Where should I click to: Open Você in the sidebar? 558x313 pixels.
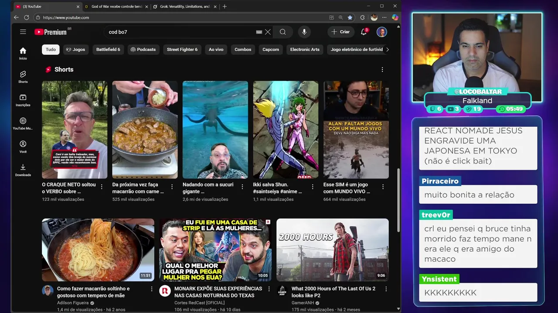[x=23, y=147]
